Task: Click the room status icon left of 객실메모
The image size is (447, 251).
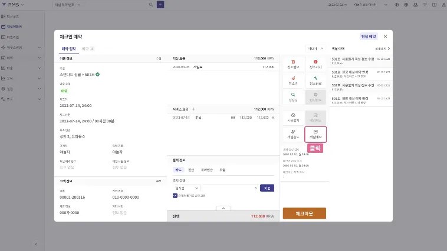Action: click(293, 134)
